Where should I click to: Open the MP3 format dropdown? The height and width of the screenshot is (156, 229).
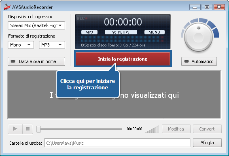(52, 45)
